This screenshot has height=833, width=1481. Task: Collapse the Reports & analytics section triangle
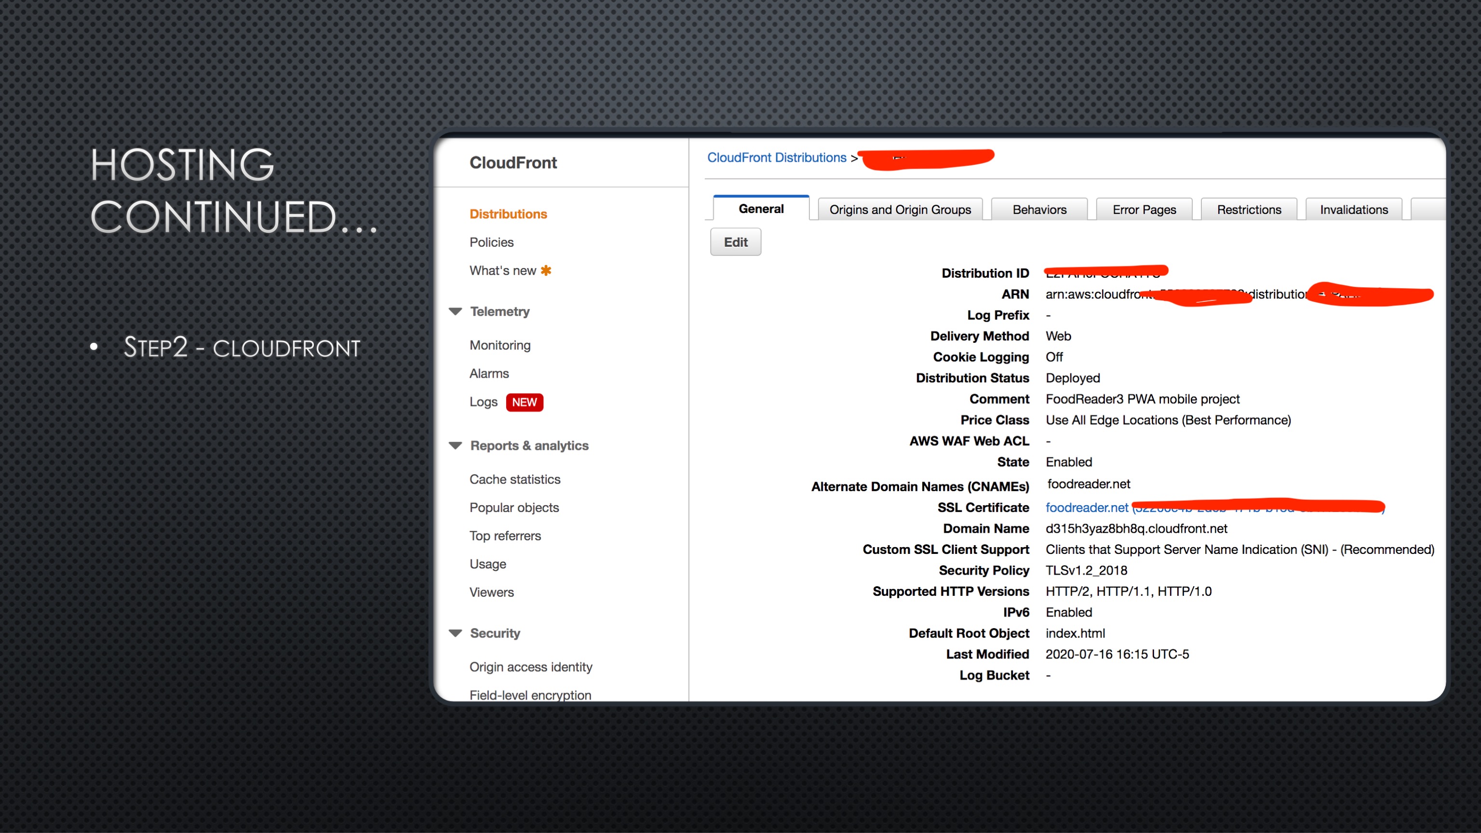[455, 445]
